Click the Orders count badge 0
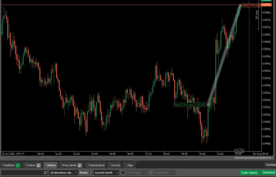The height and width of the screenshot is (177, 276). click(38, 165)
